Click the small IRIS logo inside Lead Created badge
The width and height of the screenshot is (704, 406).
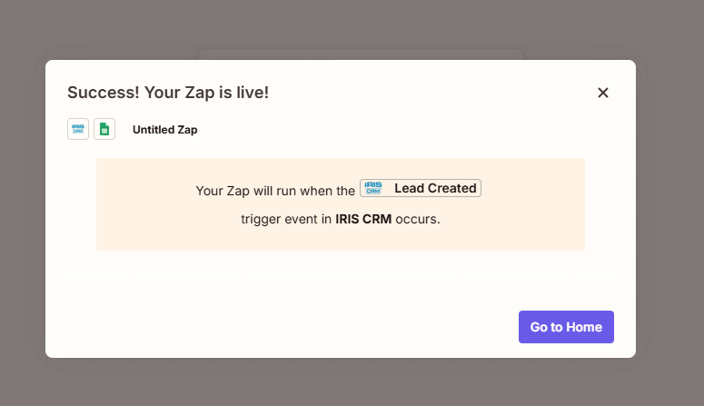[x=372, y=188]
